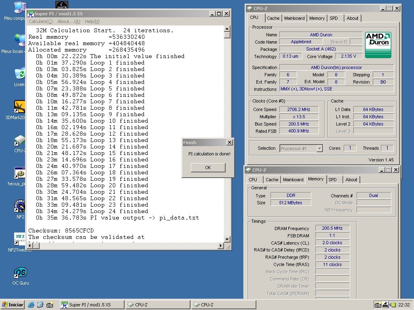The width and height of the screenshot is (414, 310).
Task: Click the Super PI title bar icon
Action: click(x=31, y=14)
